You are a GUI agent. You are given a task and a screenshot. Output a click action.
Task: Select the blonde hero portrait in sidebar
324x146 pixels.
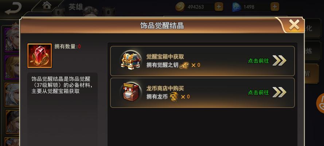(12, 67)
